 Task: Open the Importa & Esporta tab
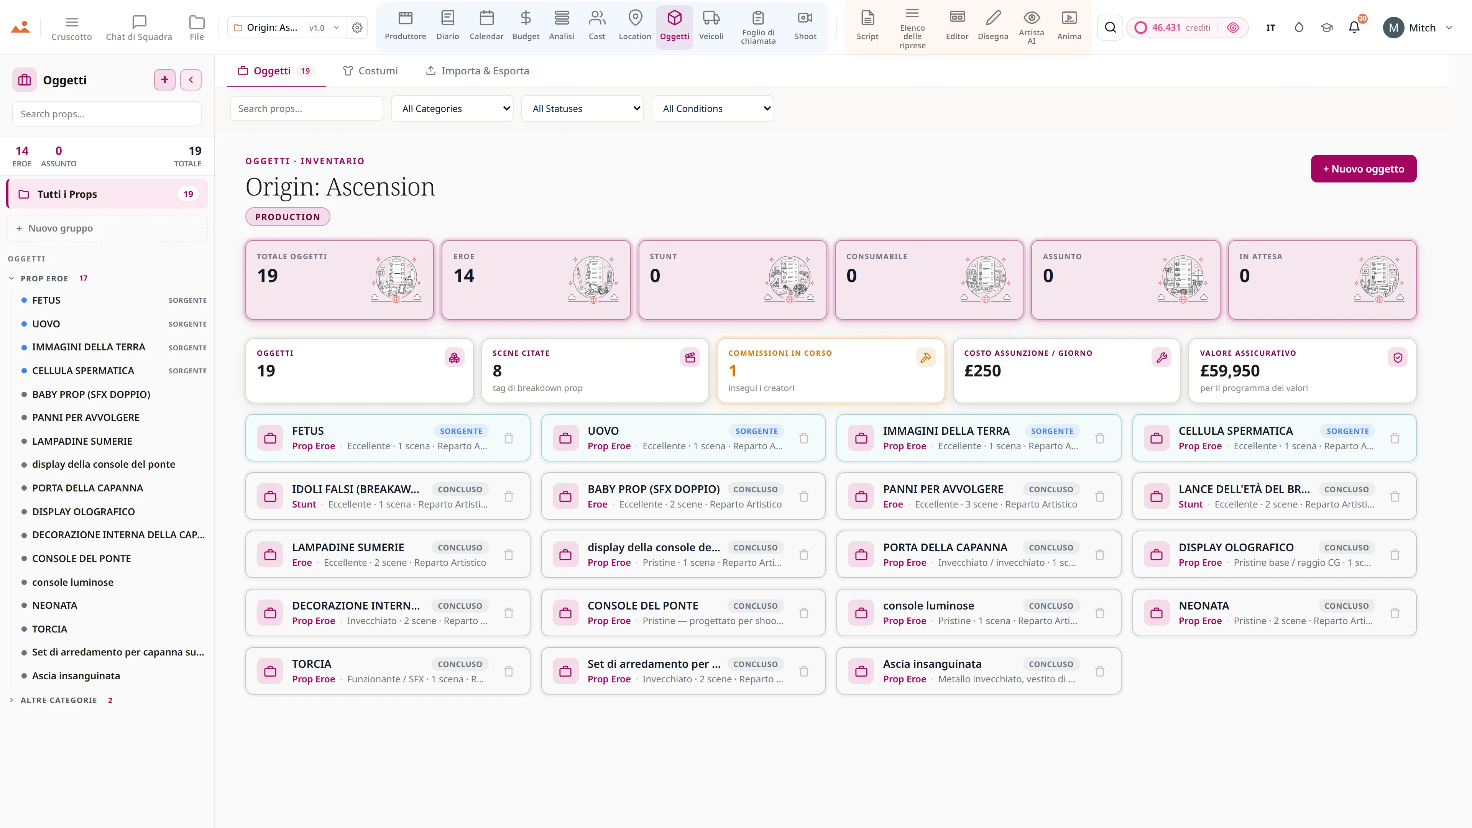(478, 71)
